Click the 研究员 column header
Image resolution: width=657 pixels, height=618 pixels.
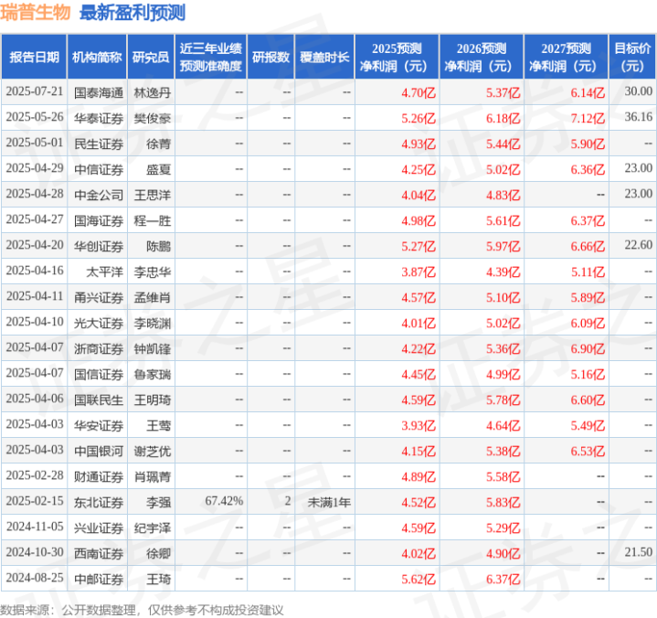[151, 57]
